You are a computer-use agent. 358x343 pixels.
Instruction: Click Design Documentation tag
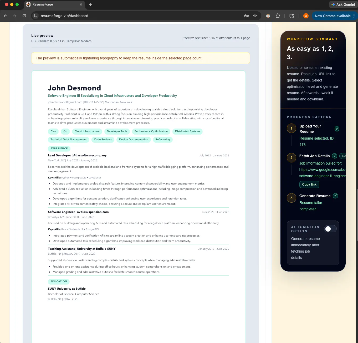[134, 140]
